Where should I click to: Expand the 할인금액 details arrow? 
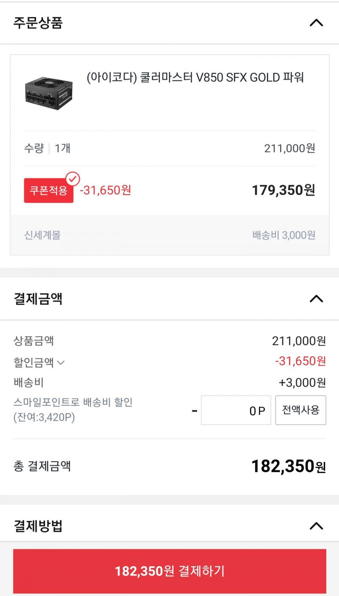[61, 363]
